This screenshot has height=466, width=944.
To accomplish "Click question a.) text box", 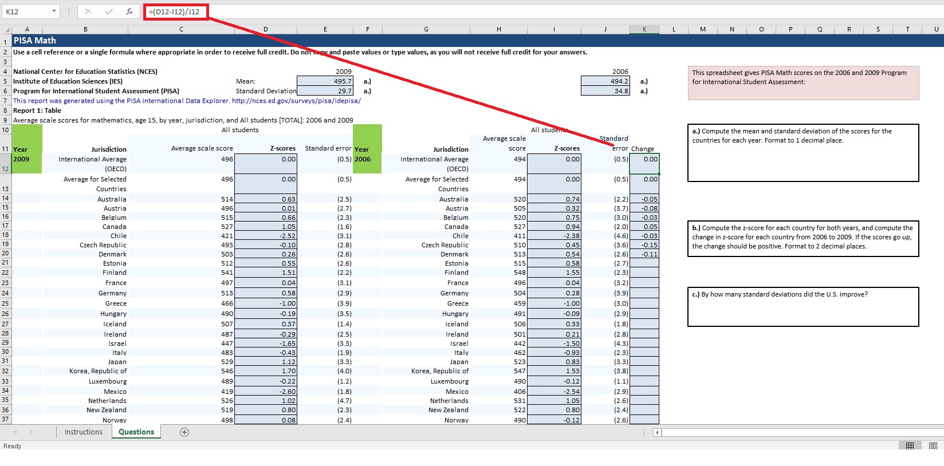I will [x=803, y=153].
